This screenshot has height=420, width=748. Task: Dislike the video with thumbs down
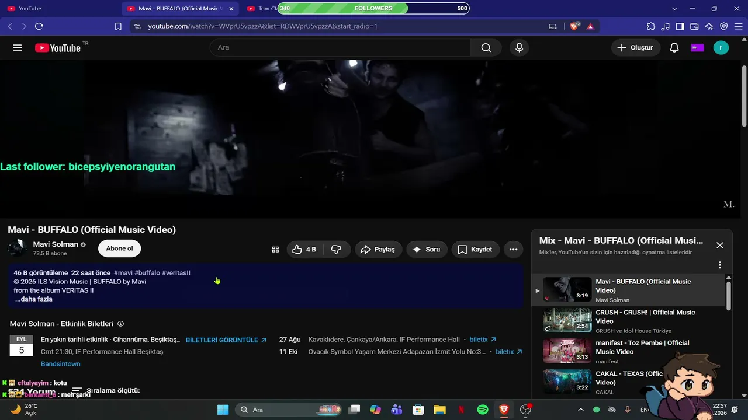point(336,250)
